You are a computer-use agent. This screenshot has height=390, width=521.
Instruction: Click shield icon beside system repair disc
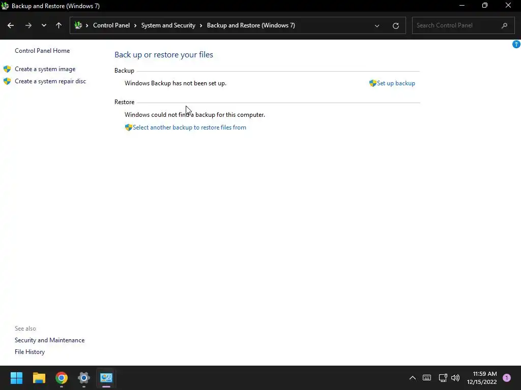click(x=7, y=81)
